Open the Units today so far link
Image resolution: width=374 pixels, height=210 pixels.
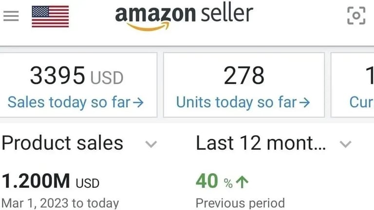(238, 102)
